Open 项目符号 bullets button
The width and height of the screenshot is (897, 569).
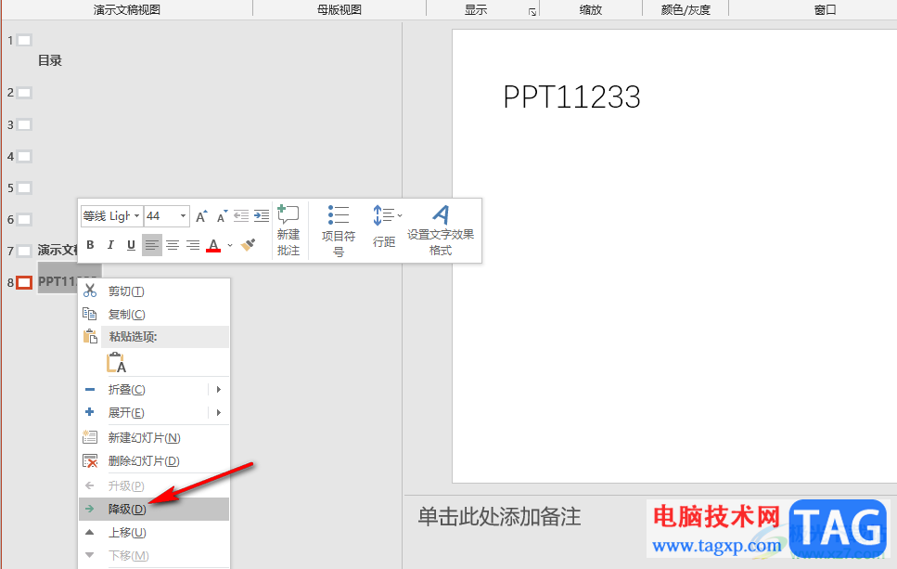coord(338,230)
